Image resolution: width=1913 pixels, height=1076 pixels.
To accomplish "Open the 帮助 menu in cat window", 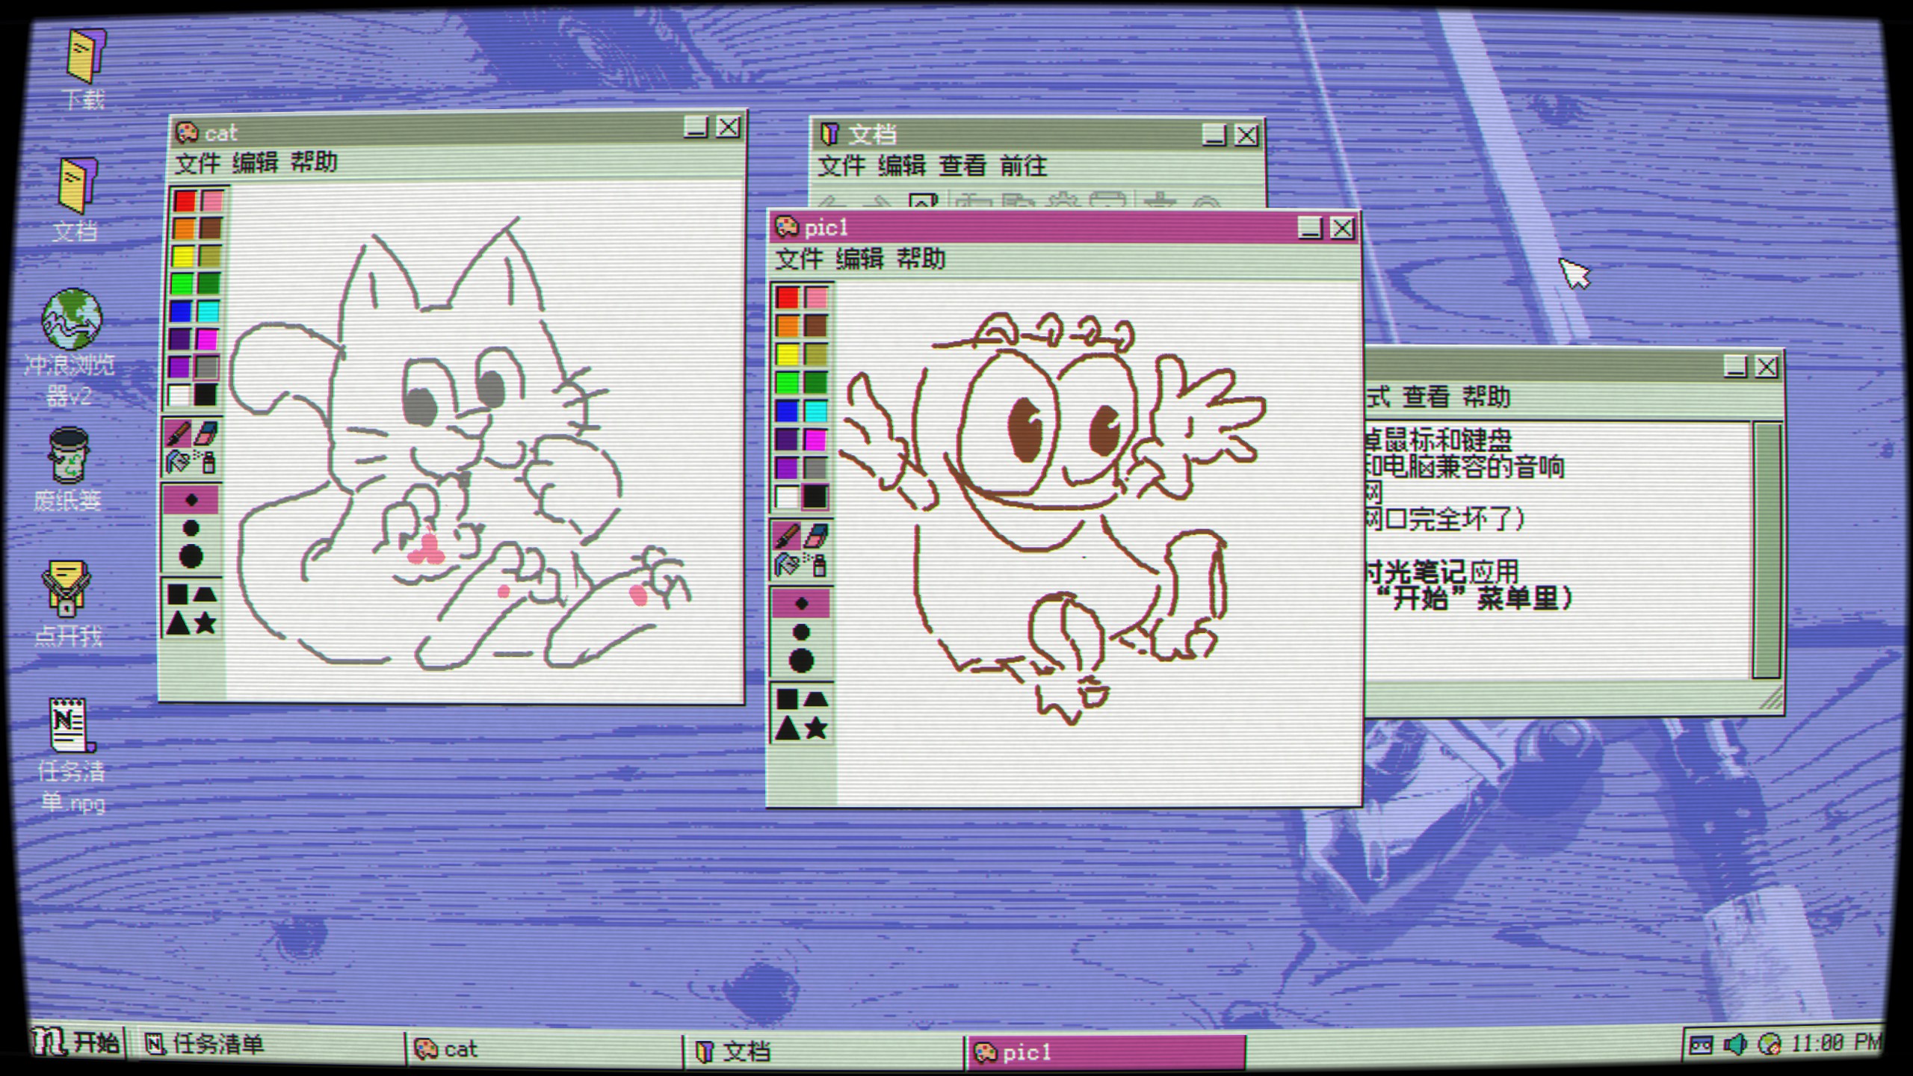I will 314,161.
